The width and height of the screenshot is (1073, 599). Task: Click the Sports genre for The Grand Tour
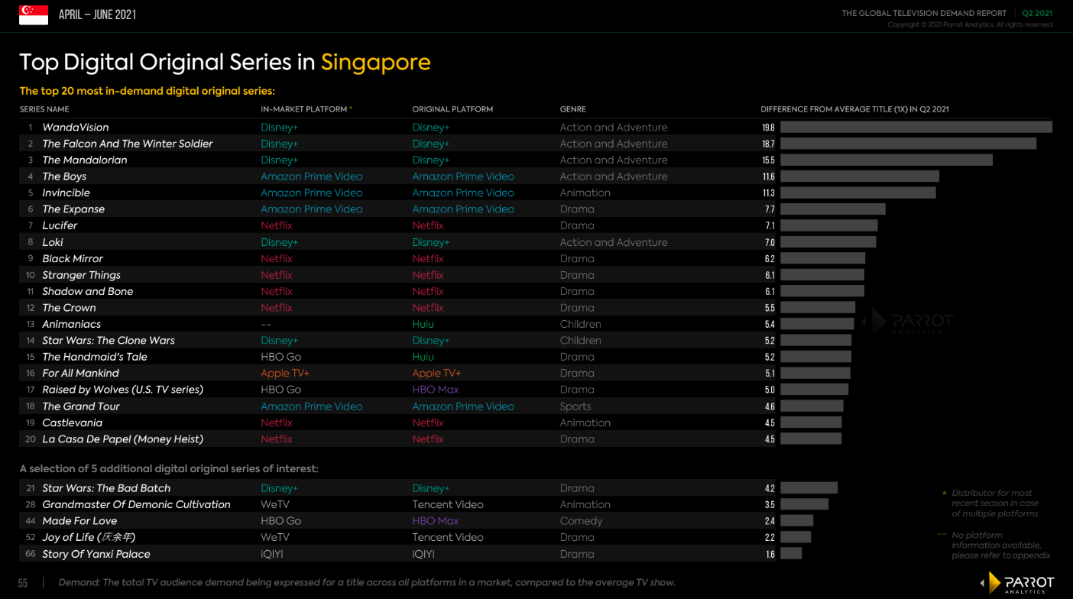point(575,406)
